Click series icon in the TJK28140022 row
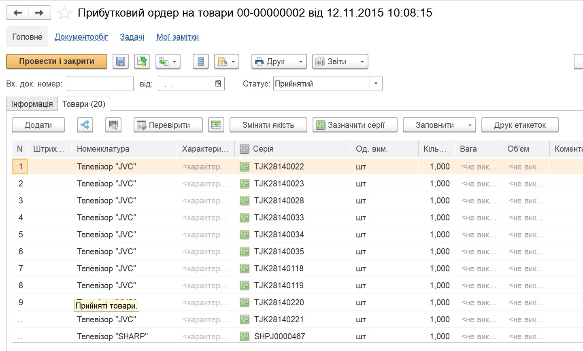 [x=245, y=167]
